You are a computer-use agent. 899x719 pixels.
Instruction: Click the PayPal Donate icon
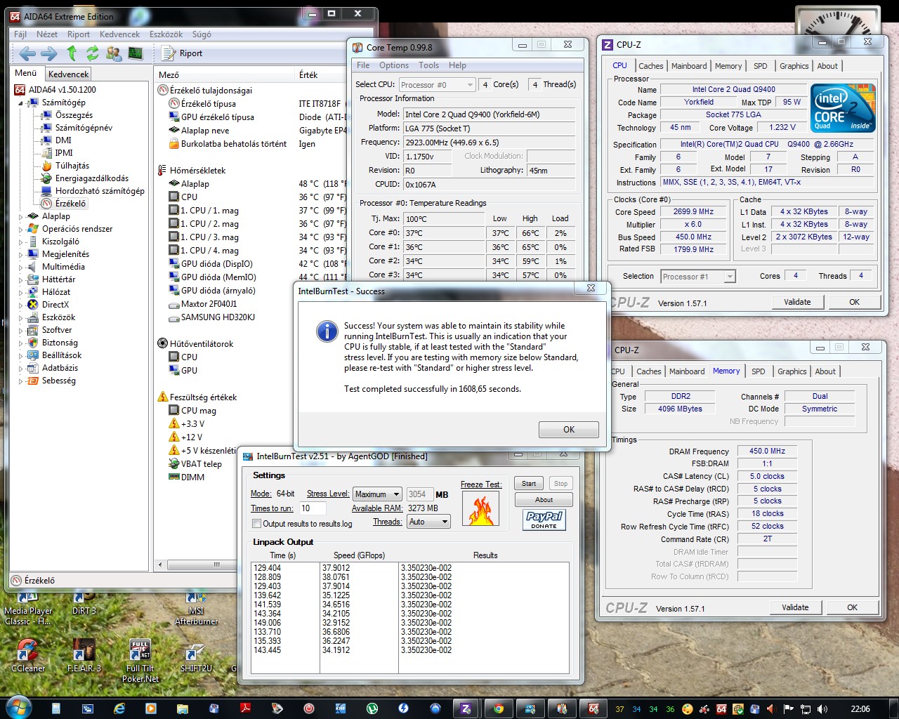tap(544, 520)
